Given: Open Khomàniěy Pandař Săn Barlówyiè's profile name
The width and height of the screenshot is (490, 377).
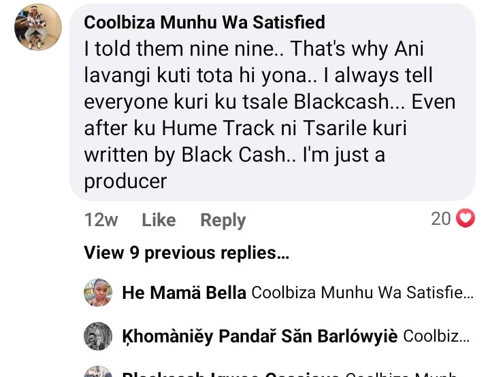Looking at the screenshot, I should 260,336.
